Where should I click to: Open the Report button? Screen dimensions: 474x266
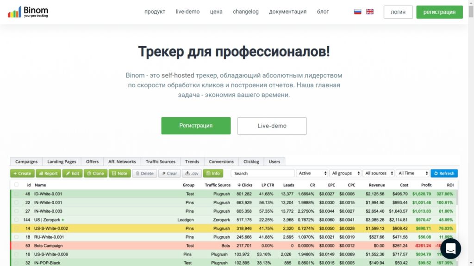point(48,174)
